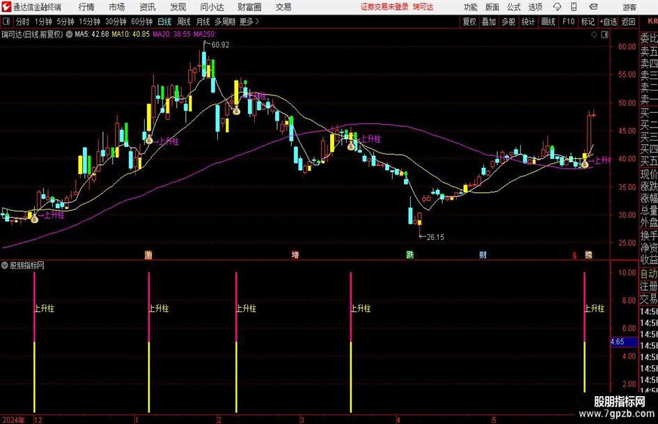Switch to the 5分钟 period
658x424 pixels.
(x=65, y=22)
